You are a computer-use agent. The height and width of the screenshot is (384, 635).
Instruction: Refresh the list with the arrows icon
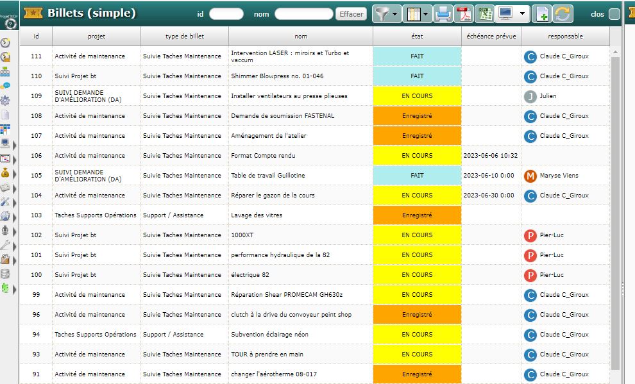pos(563,13)
